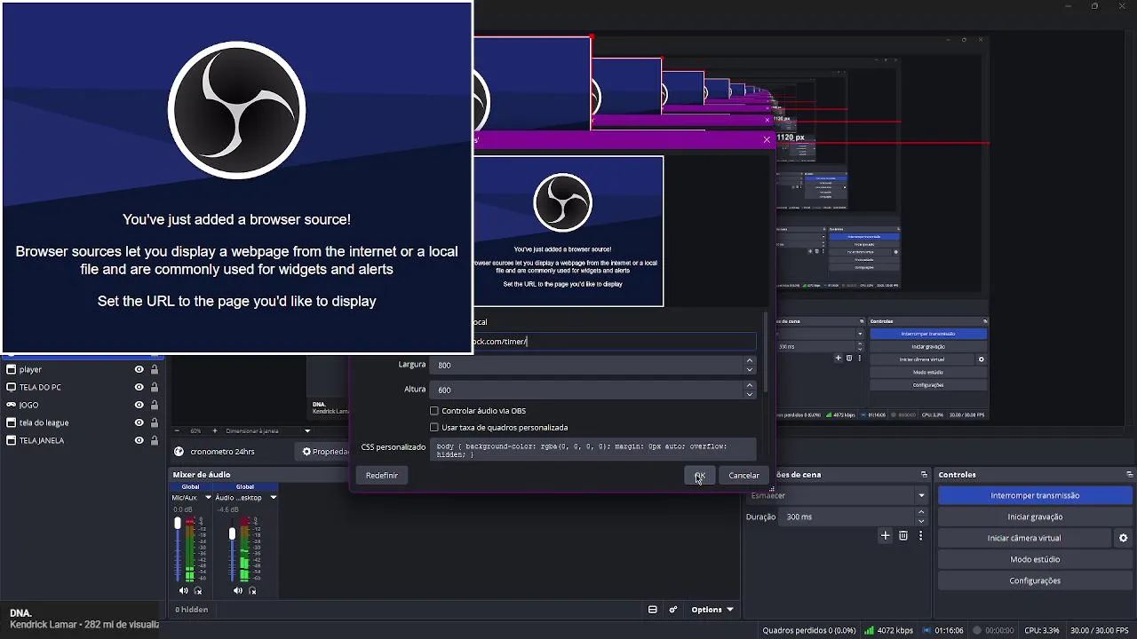Switch audio mixer layout icon
The image size is (1137, 639).
tap(652, 610)
